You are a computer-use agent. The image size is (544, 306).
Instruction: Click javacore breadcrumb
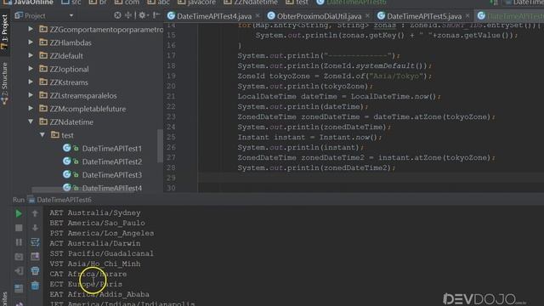[197, 3]
